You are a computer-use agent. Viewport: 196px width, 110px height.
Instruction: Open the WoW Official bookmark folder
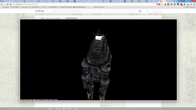[14, 7]
